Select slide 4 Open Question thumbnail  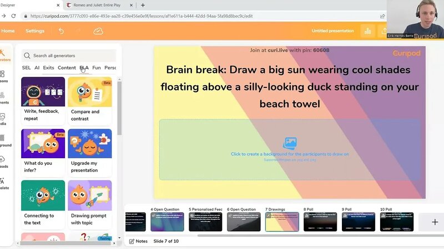coord(167,222)
